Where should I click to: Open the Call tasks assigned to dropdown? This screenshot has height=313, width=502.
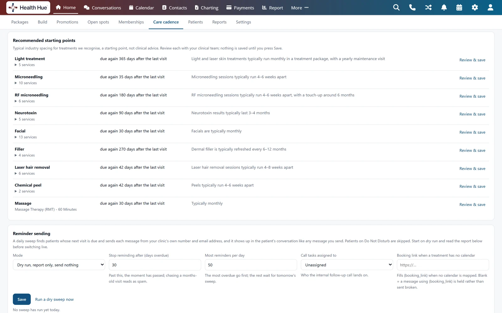[347, 265]
